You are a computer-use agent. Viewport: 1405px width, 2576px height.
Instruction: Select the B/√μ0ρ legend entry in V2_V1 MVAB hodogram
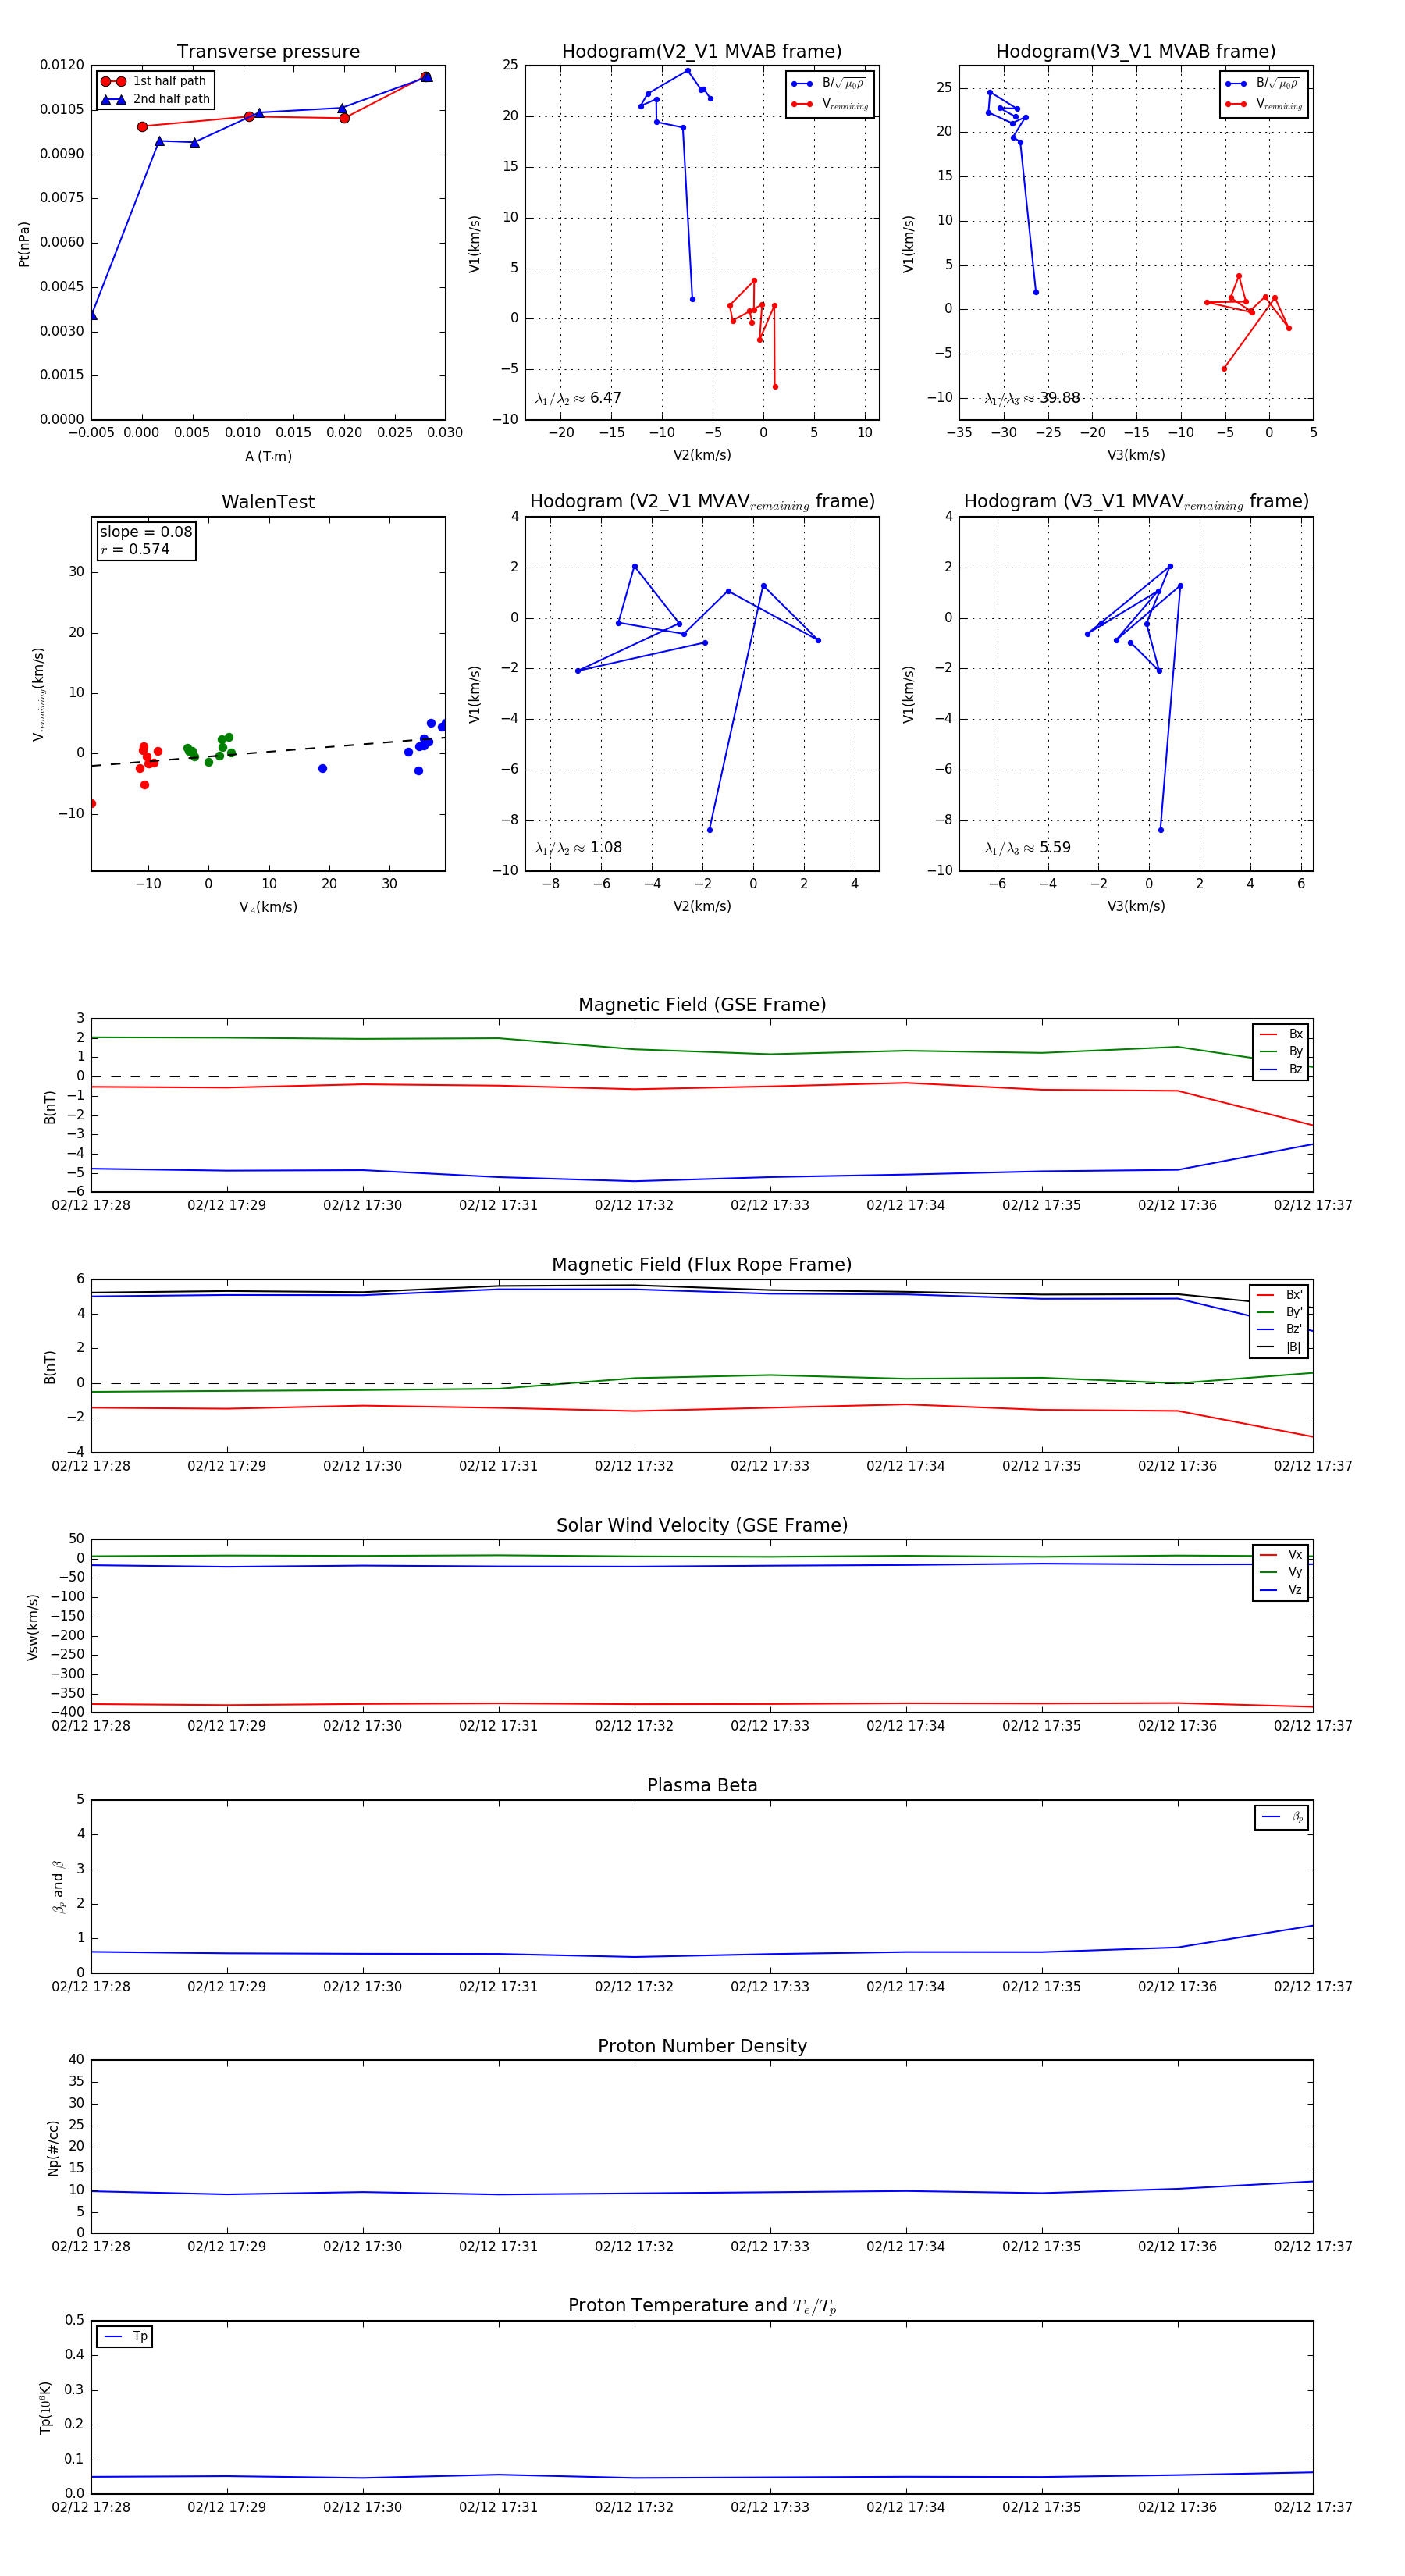(x=828, y=84)
